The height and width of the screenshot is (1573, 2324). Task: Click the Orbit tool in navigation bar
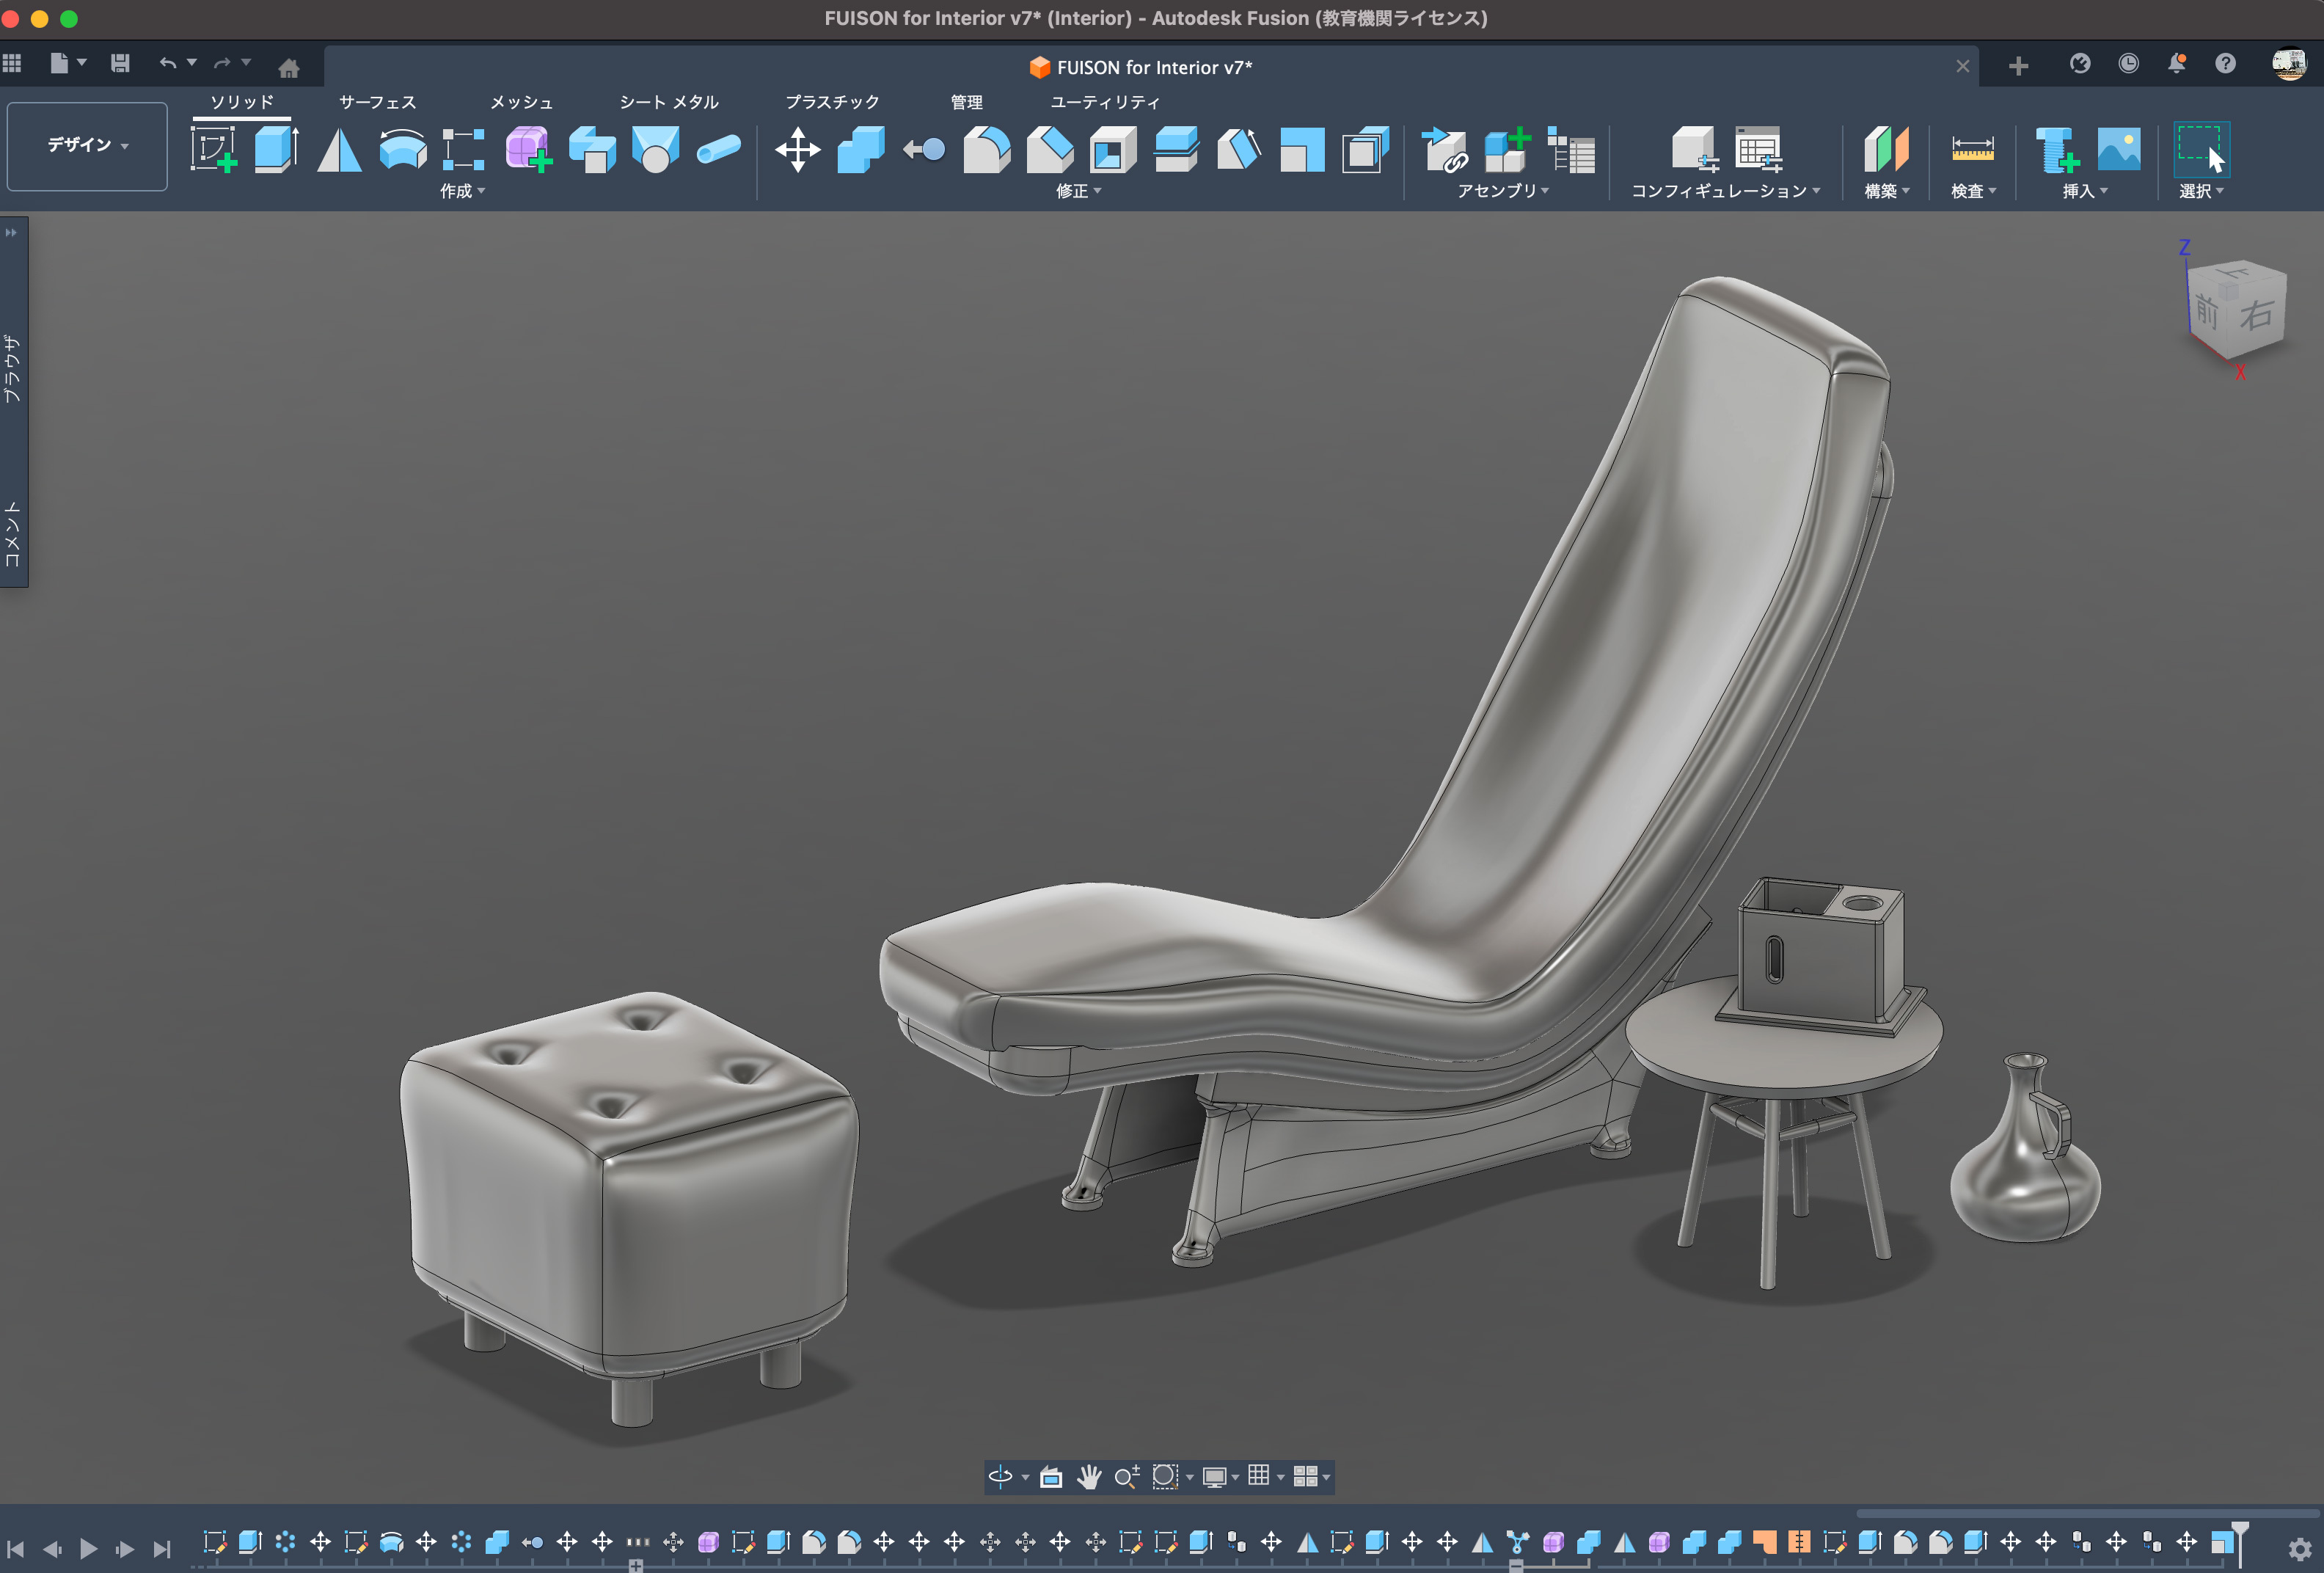(x=1000, y=1476)
